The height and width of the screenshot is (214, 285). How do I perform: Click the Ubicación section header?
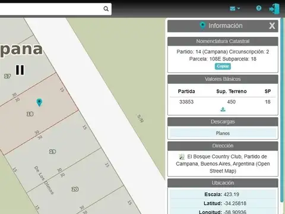[x=223, y=183]
